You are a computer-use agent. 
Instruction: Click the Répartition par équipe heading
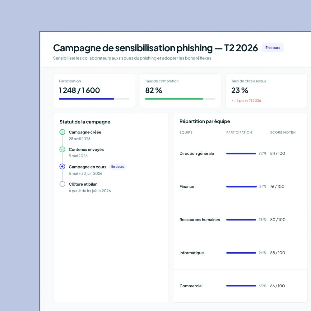pyautogui.click(x=205, y=121)
